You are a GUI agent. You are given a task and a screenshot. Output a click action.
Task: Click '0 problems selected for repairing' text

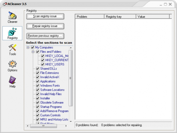tap(122, 125)
